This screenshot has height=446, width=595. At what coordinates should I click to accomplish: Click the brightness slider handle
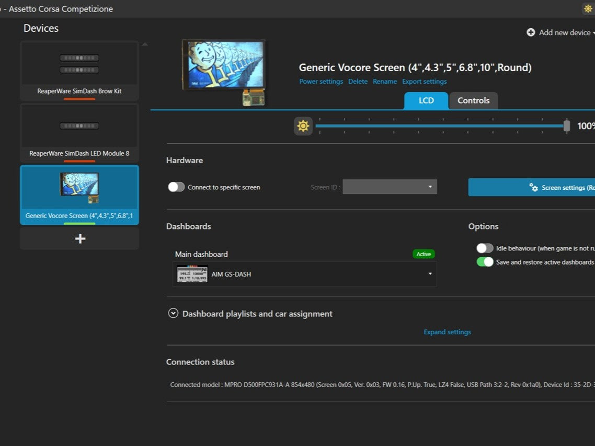click(567, 125)
